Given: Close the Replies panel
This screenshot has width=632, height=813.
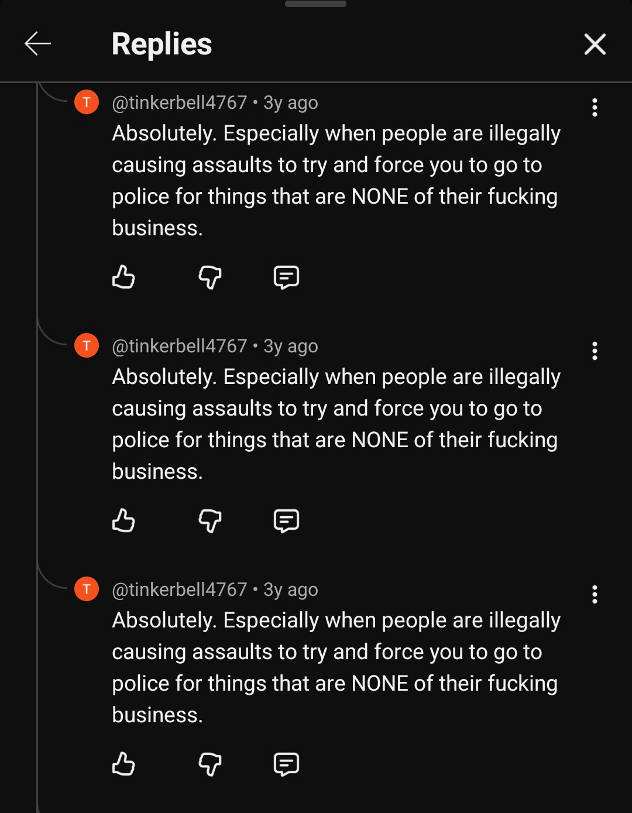Looking at the screenshot, I should [595, 44].
